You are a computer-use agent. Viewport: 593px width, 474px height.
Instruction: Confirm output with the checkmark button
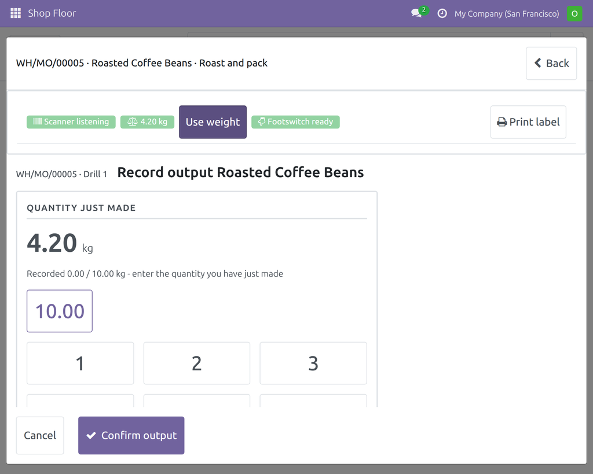point(131,435)
